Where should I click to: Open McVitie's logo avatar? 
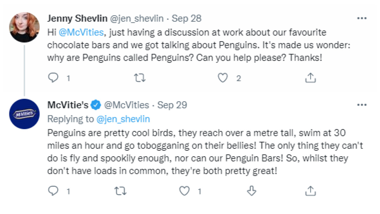coord(24,114)
